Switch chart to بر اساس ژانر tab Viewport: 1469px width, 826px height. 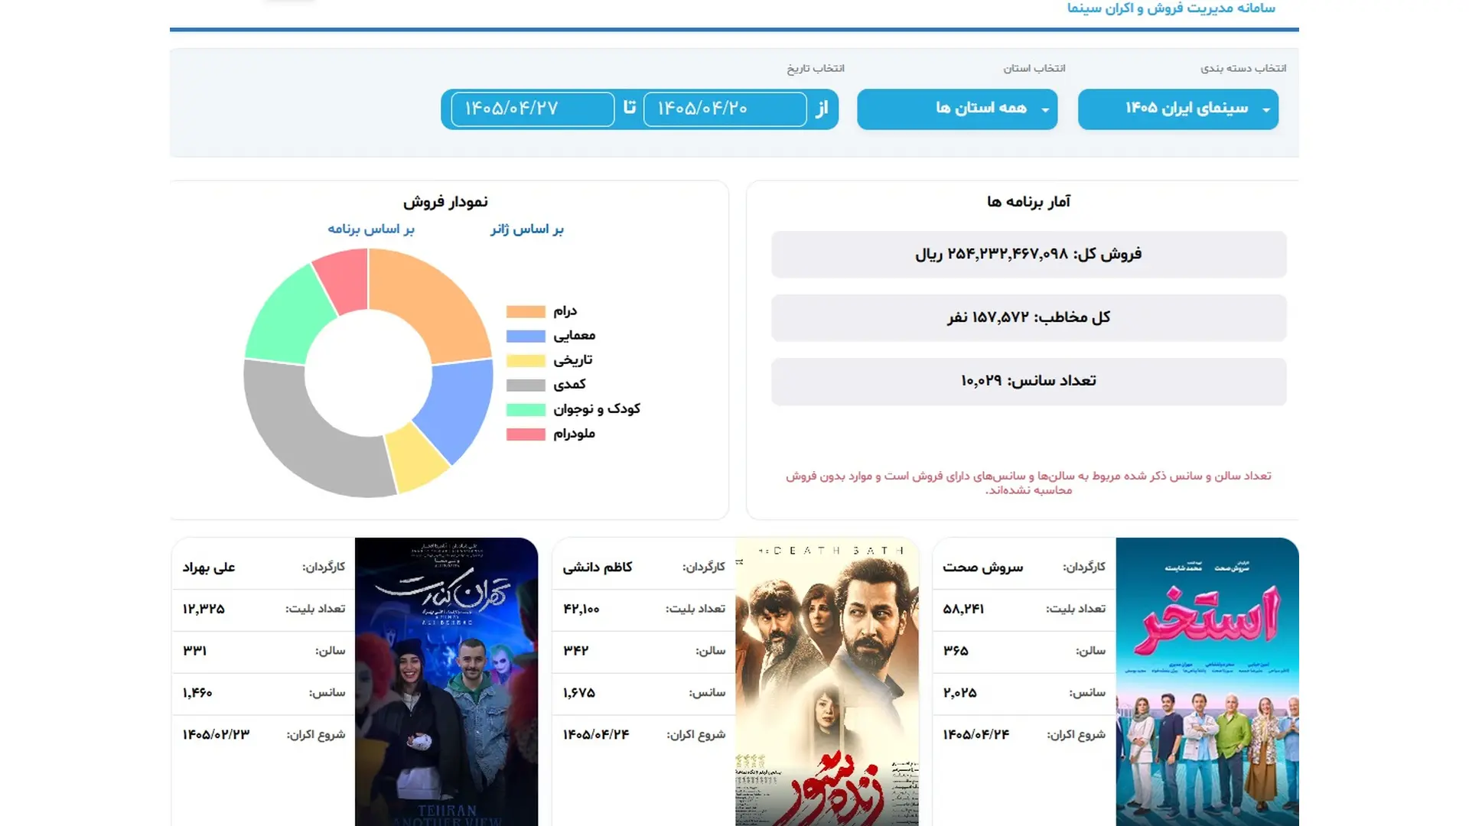point(526,229)
